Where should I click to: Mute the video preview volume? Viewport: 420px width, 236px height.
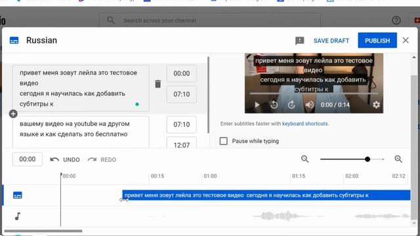309,105
